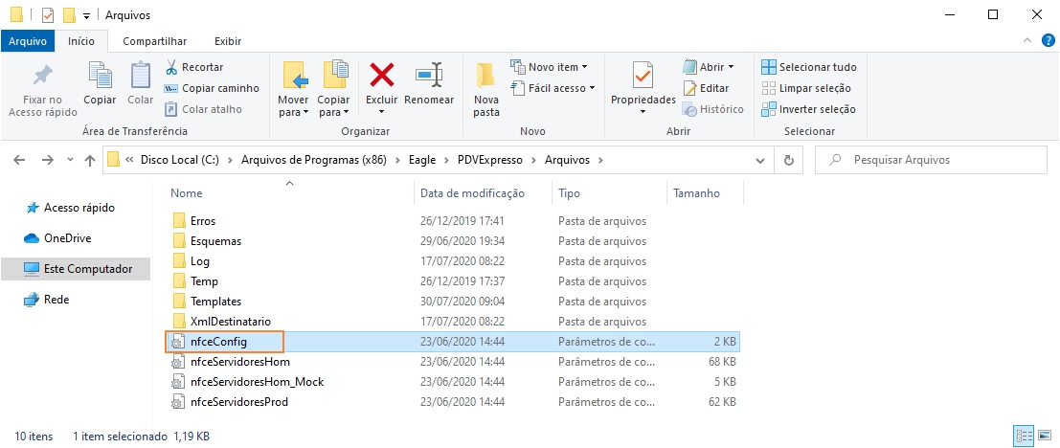Switch to large icons view in status bar
Screen dimensions: 1060x448
point(1045,436)
